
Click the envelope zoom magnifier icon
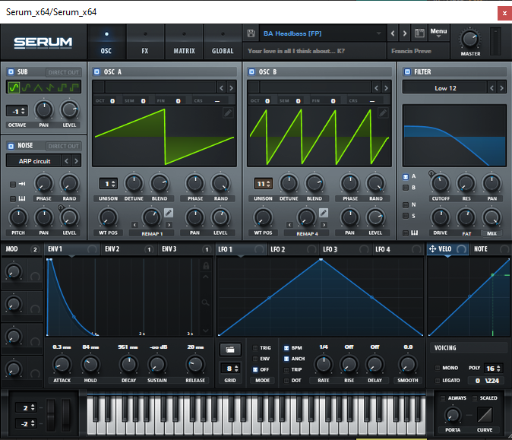click(205, 302)
